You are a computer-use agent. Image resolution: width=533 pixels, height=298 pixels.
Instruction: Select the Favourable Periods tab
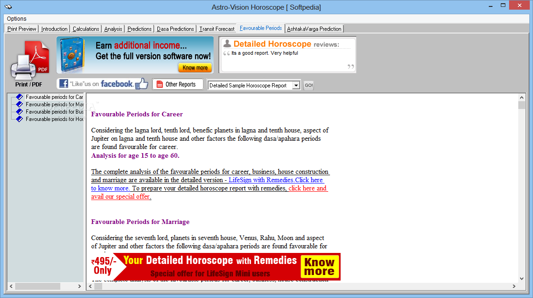[261, 28]
